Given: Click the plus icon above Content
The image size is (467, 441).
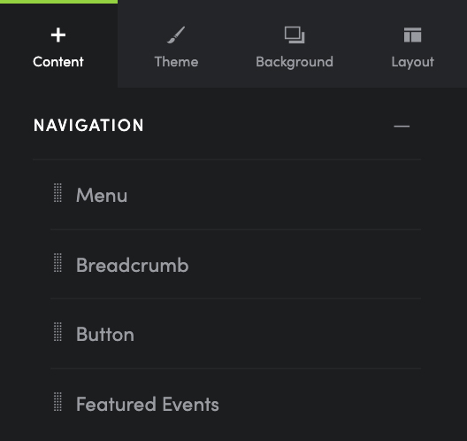Looking at the screenshot, I should pos(58,35).
